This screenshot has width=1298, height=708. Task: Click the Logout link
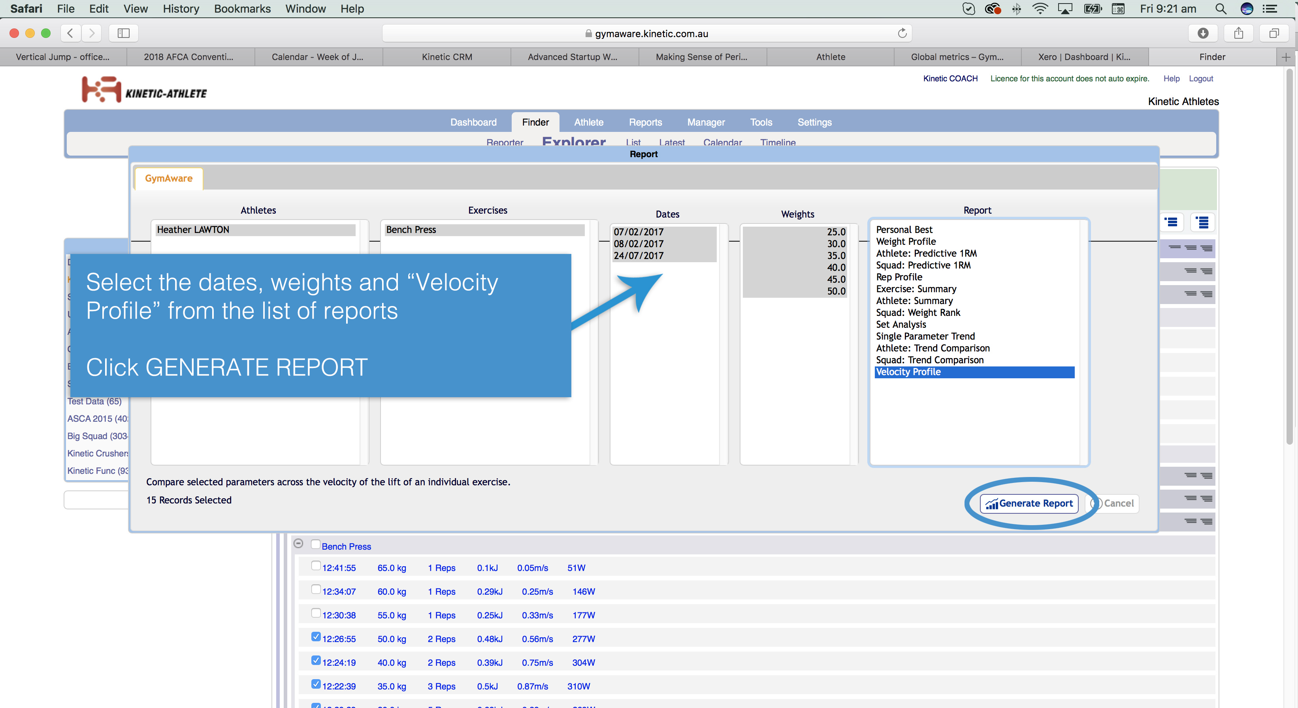(x=1201, y=79)
